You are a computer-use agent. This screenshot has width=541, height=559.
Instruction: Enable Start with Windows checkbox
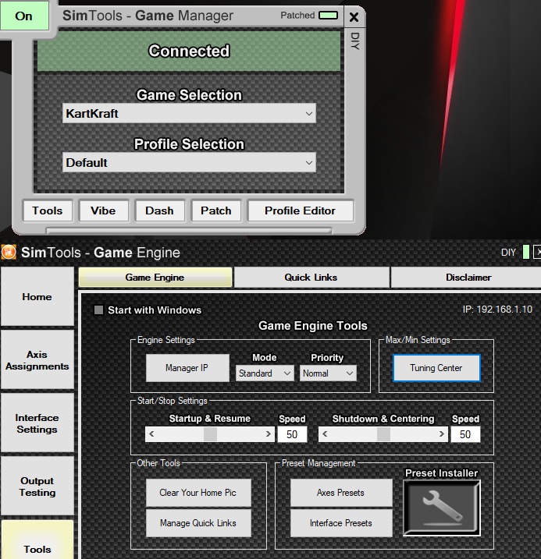(98, 310)
